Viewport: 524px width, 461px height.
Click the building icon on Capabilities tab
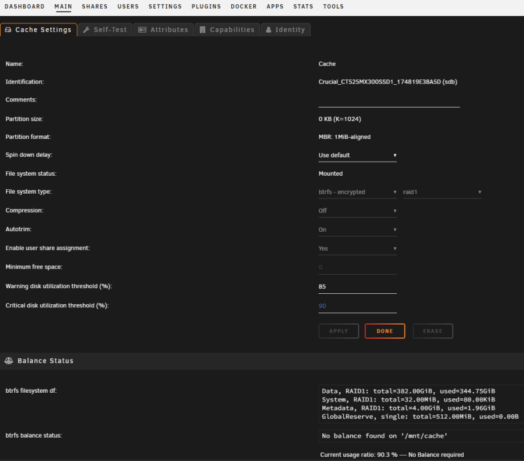click(x=202, y=30)
